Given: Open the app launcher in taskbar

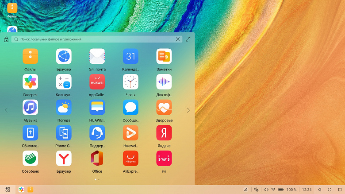Looking at the screenshot, I should (x=8, y=190).
